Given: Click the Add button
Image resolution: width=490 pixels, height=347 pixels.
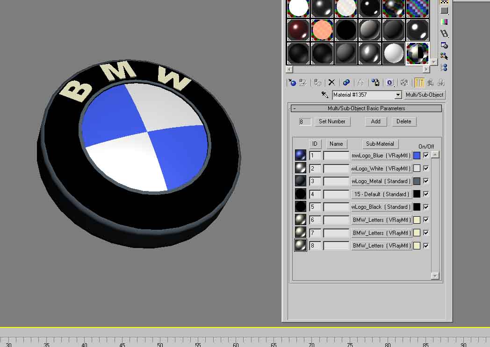Looking at the screenshot, I should pos(375,121).
